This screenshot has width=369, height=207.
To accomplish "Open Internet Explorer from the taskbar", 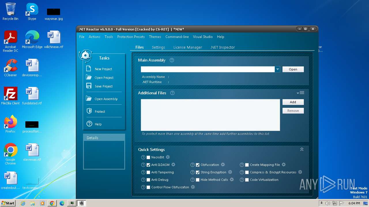I will (23, 203).
